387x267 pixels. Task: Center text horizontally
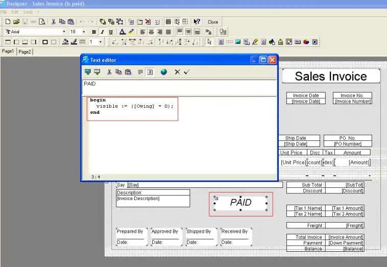(151, 32)
